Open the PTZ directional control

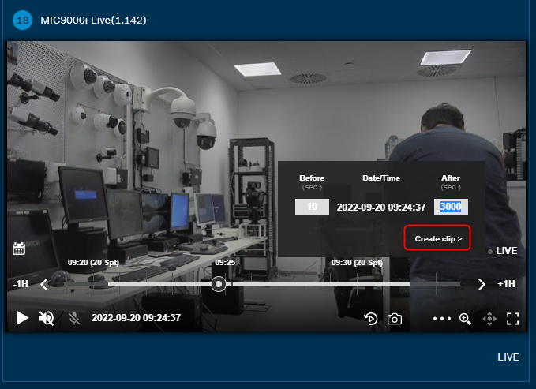click(489, 319)
